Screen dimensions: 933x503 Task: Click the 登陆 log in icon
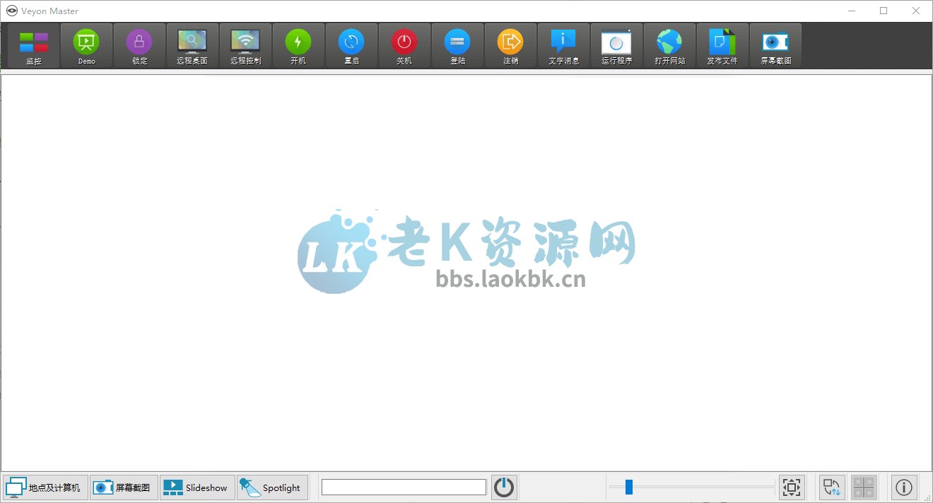tap(457, 46)
